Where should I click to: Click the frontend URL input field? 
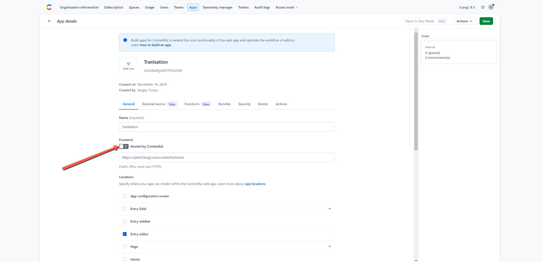227,157
